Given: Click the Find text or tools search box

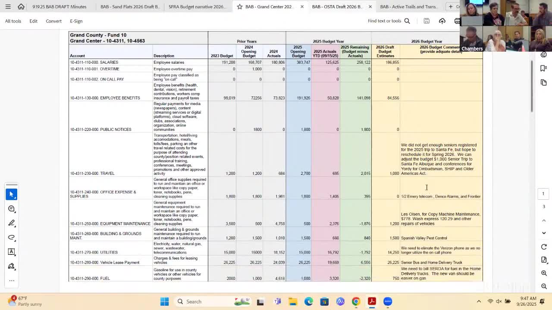Looking at the screenshot, I should pyautogui.click(x=384, y=21).
